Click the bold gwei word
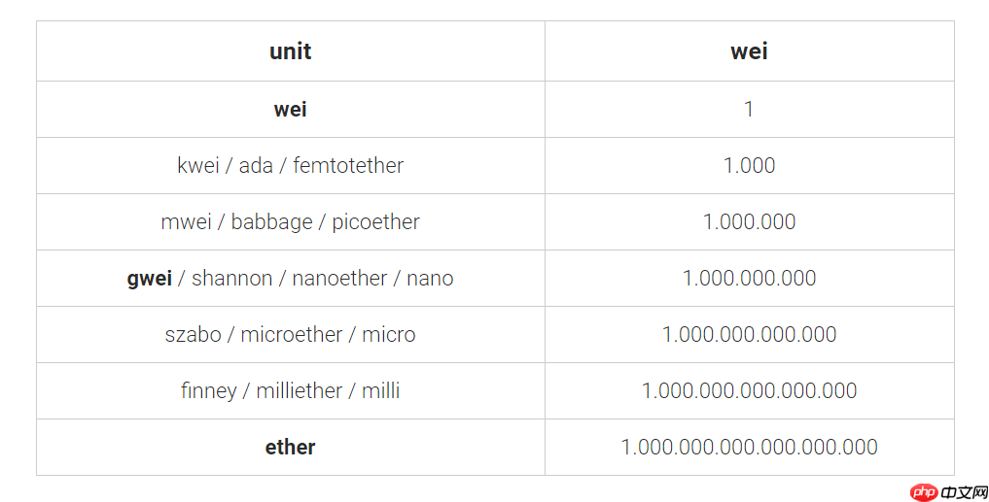Screen dimensions: 989x502 [149, 278]
